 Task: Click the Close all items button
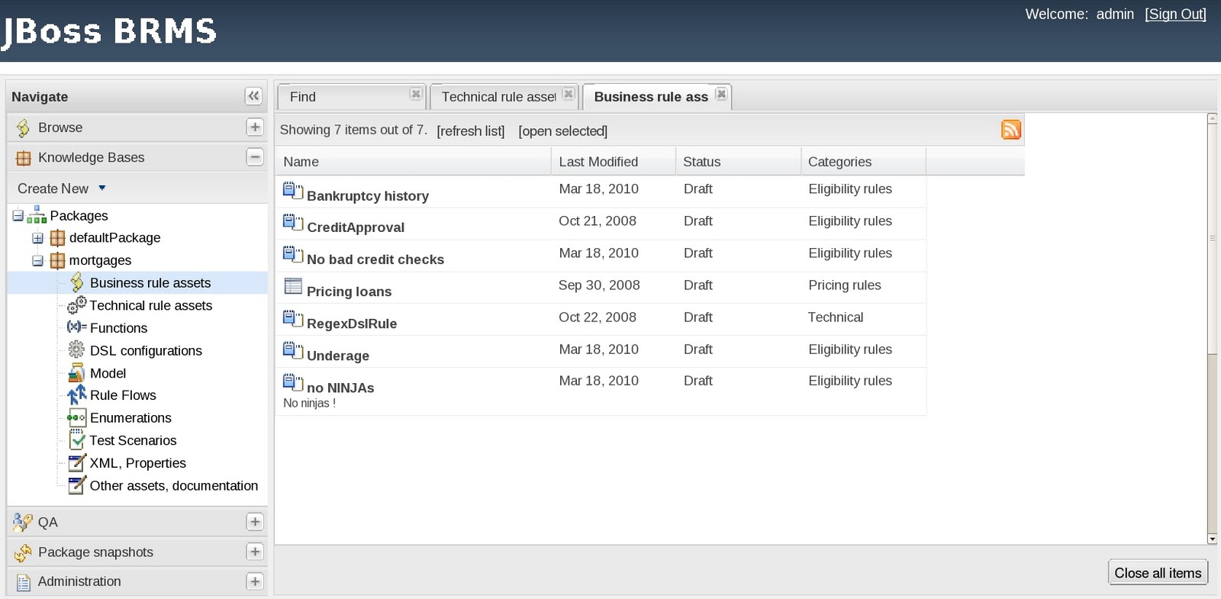click(x=1158, y=573)
